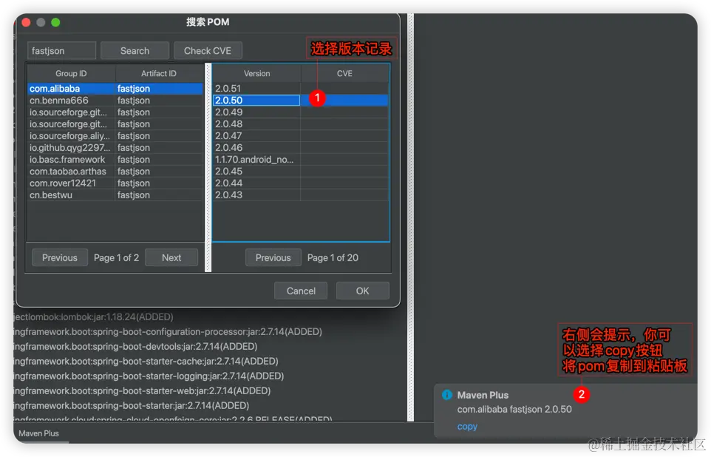The image size is (711, 457).
Task: Click Previous under the version list
Action: tap(273, 258)
